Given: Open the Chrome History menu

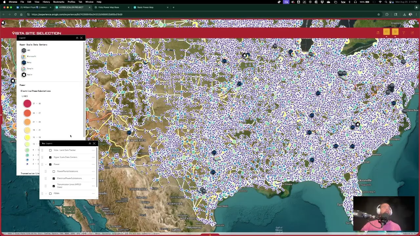Looking at the screenshot, I should 46,2.
